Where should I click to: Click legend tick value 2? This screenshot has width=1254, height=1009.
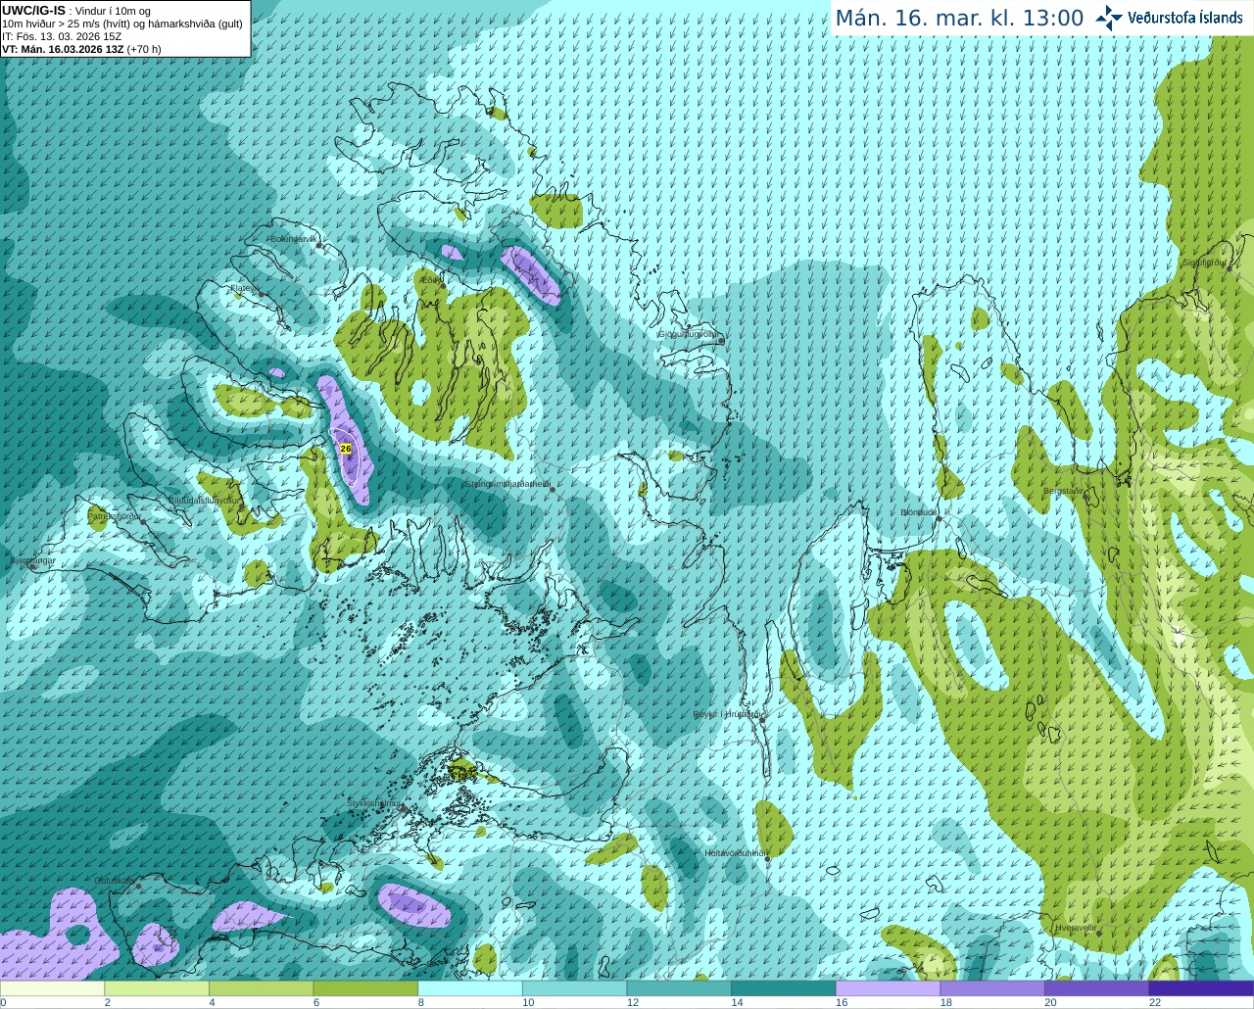[x=107, y=1002]
